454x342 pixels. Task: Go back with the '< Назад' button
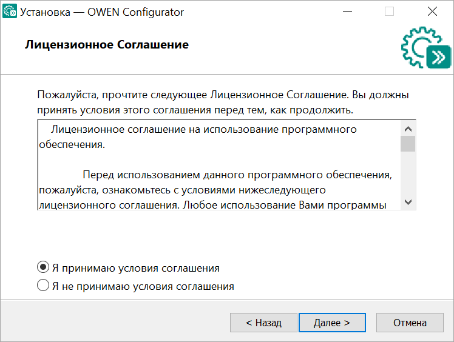[263, 323]
